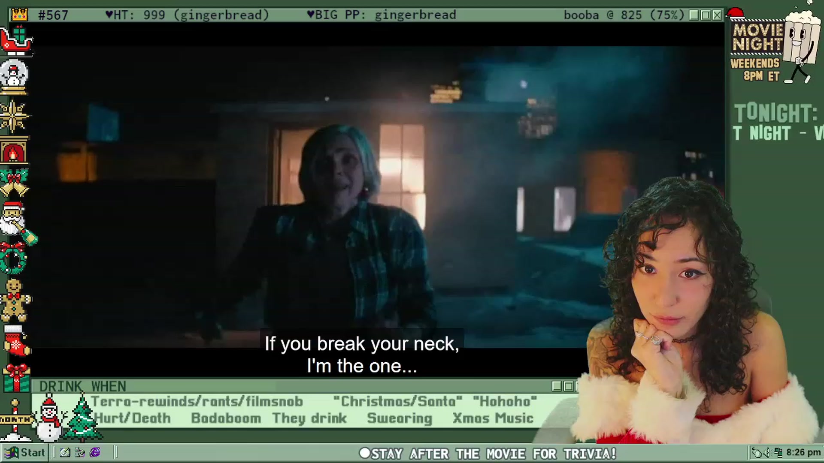824x463 pixels.
Task: Open the red Christmas stocking icon
Action: pos(16,340)
